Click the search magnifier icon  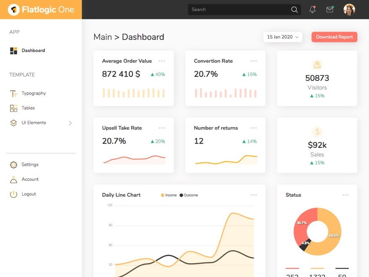pos(294,10)
